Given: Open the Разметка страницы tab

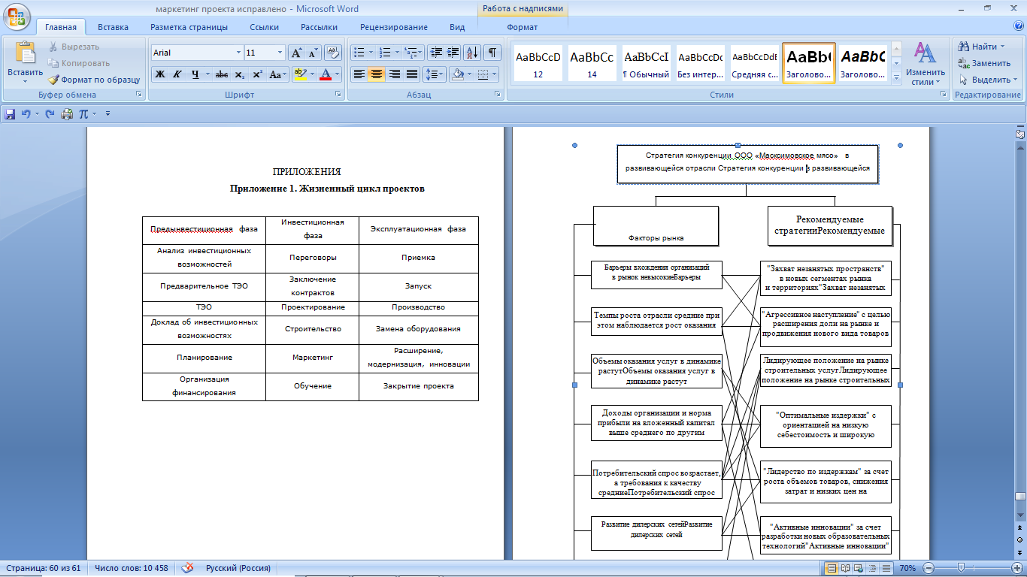Looking at the screenshot, I should [189, 27].
